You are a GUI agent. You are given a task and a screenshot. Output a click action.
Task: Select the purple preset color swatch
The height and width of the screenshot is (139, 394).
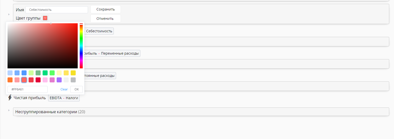(x=59, y=80)
